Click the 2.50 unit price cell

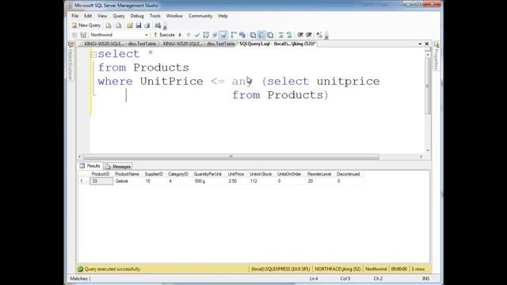[x=236, y=181]
